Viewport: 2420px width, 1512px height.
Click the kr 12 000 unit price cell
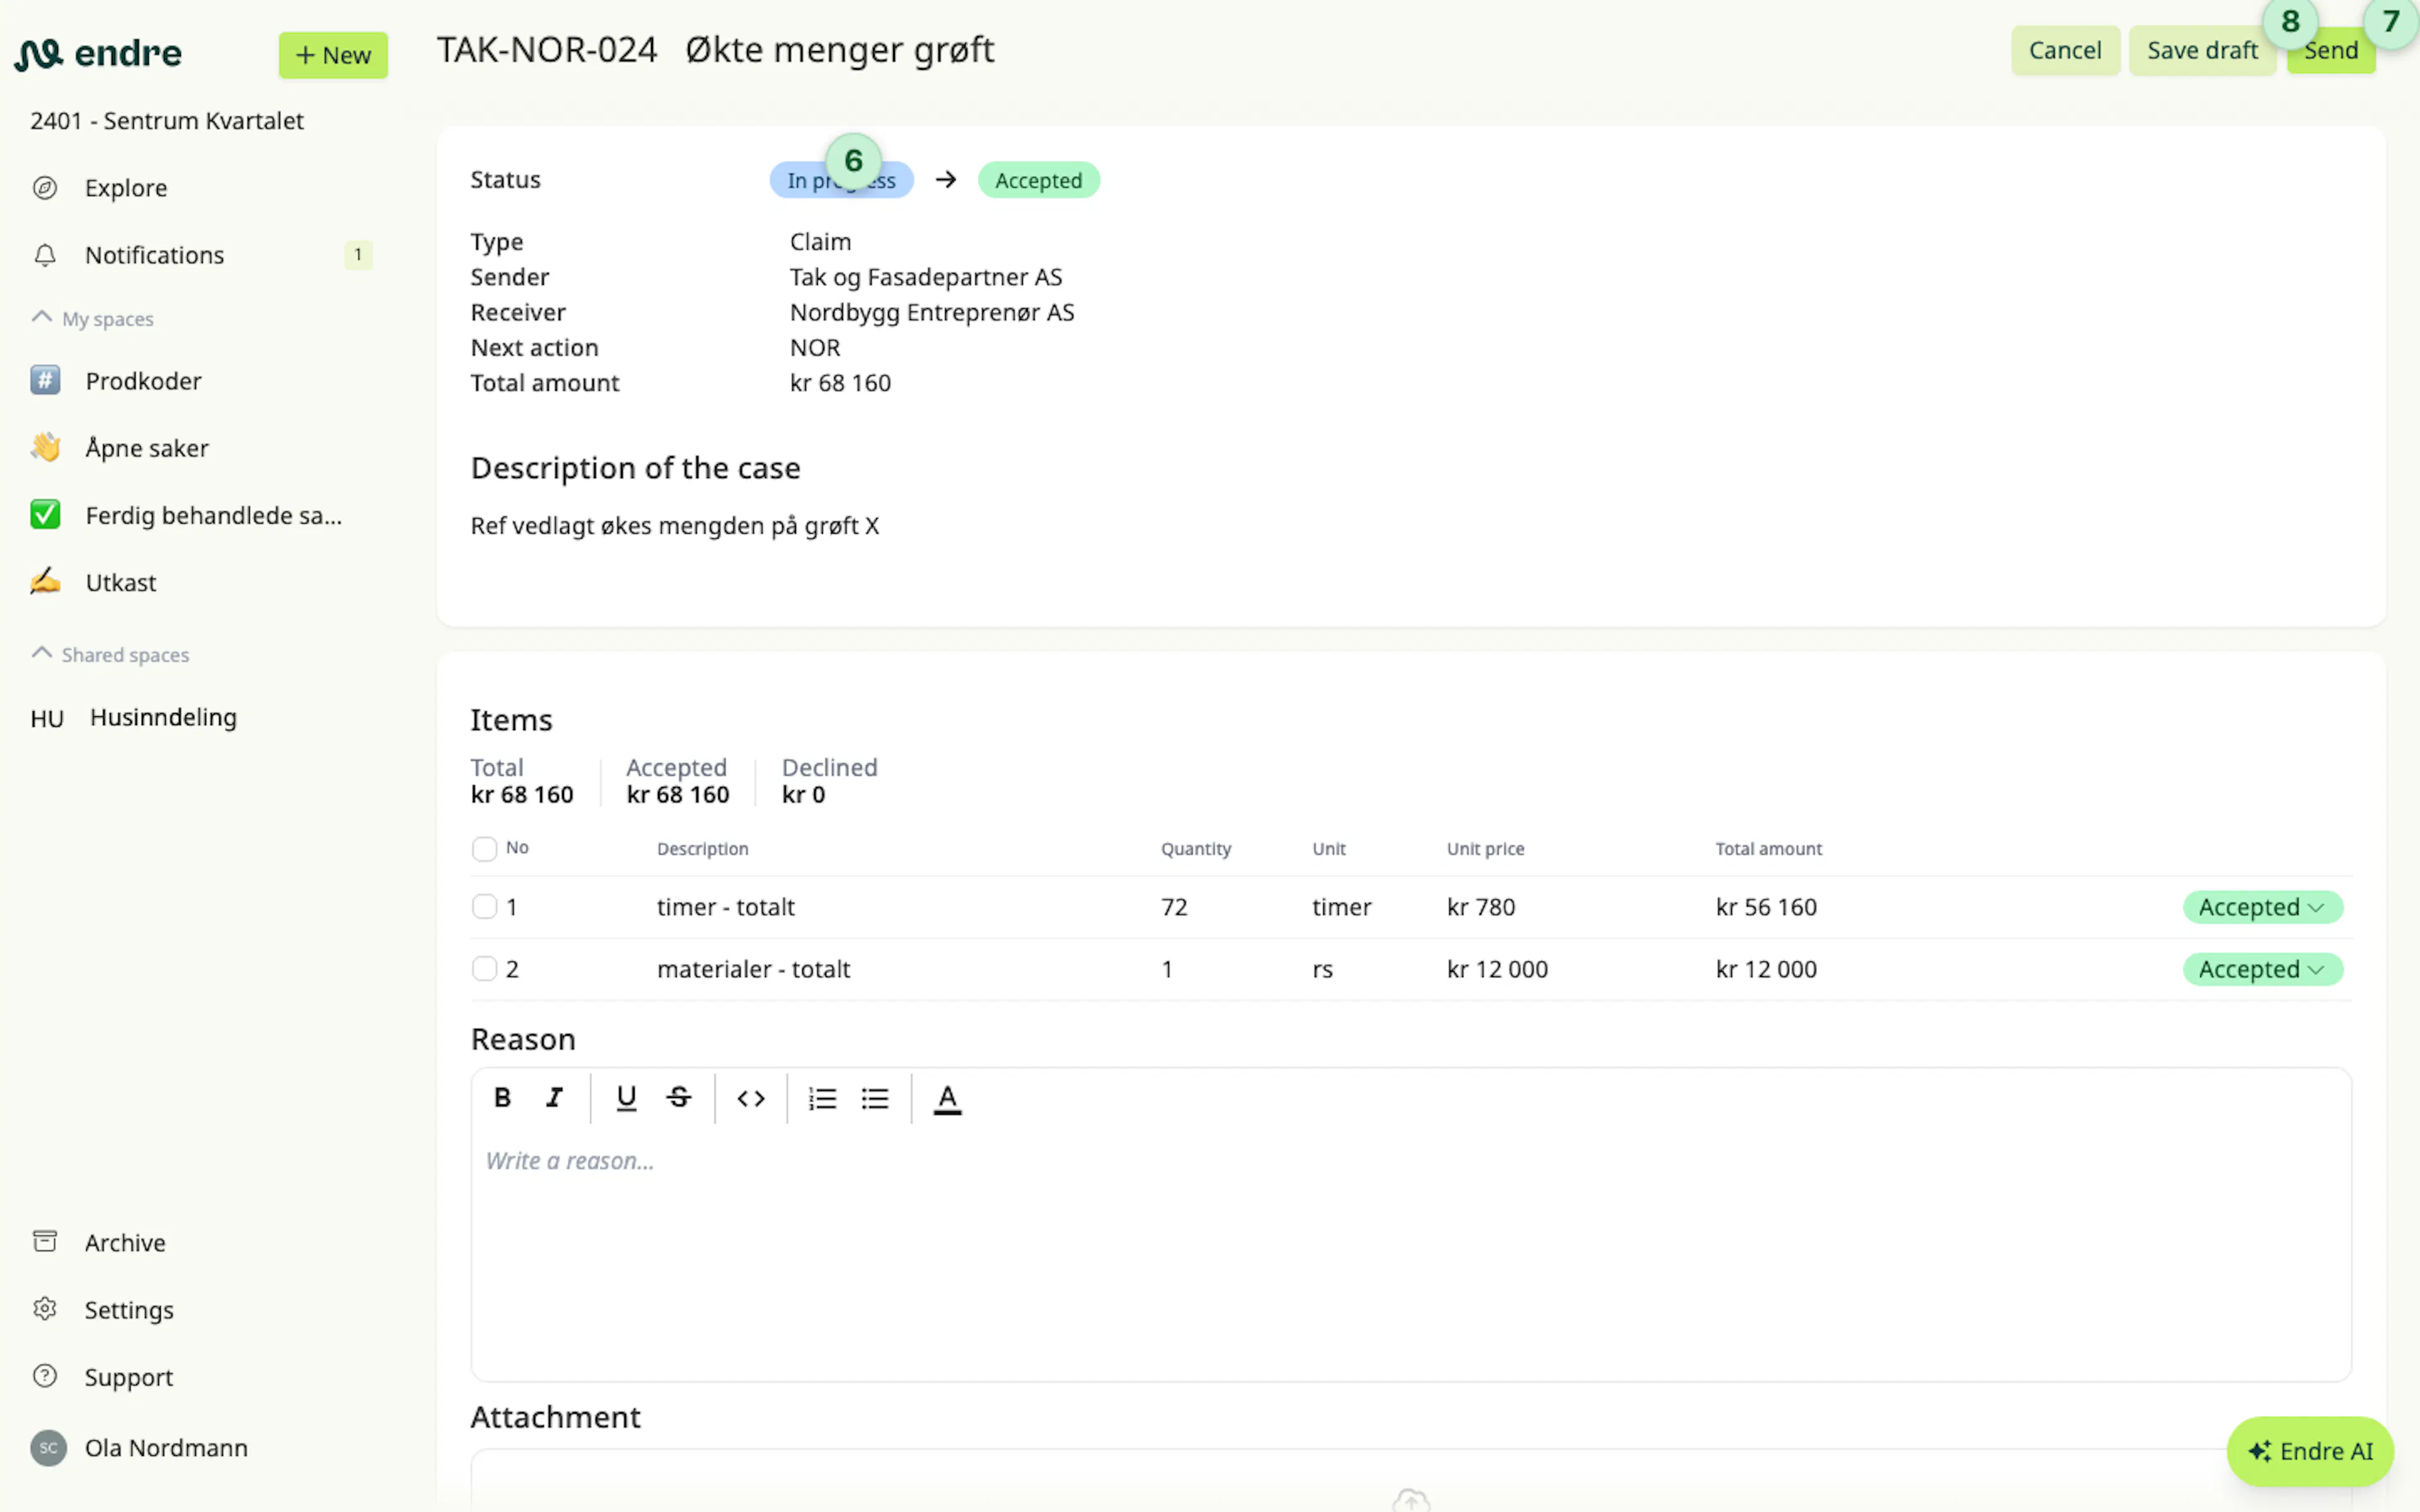tap(1497, 969)
